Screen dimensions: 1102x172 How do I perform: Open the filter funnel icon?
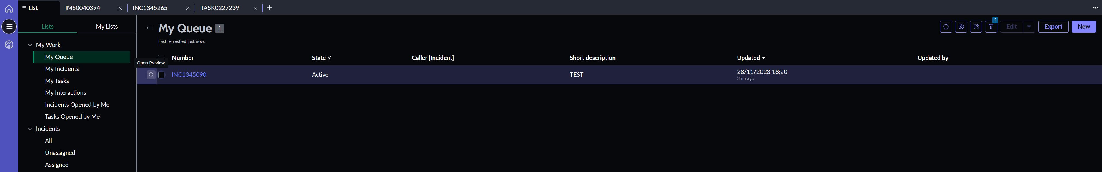(x=991, y=27)
